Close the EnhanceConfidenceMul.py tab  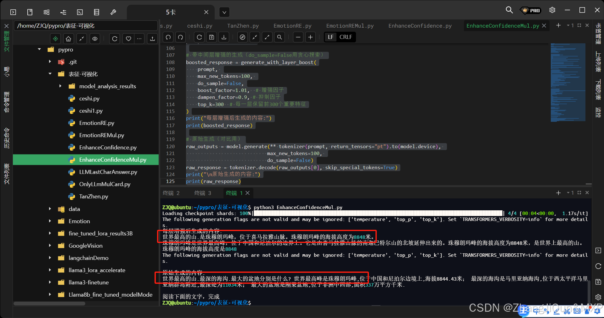click(x=544, y=26)
